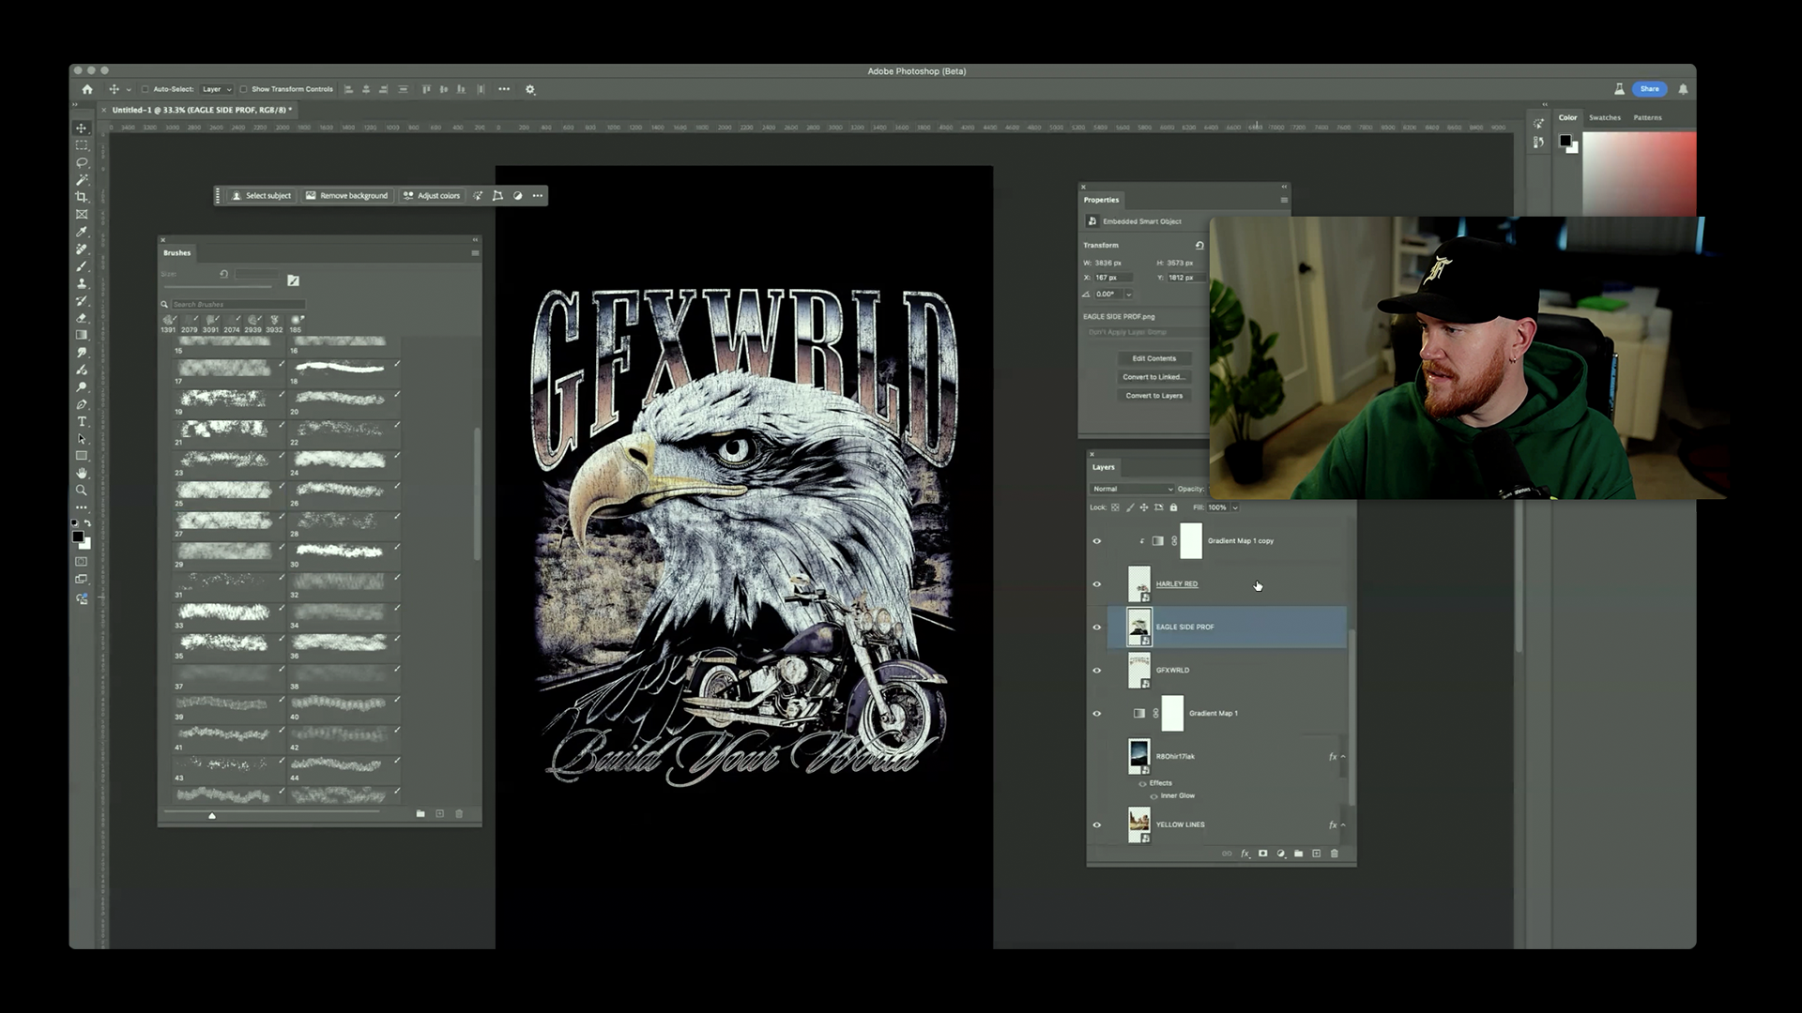The height and width of the screenshot is (1013, 1802).
Task: Click the Convert to Layers button
Action: pyautogui.click(x=1153, y=396)
